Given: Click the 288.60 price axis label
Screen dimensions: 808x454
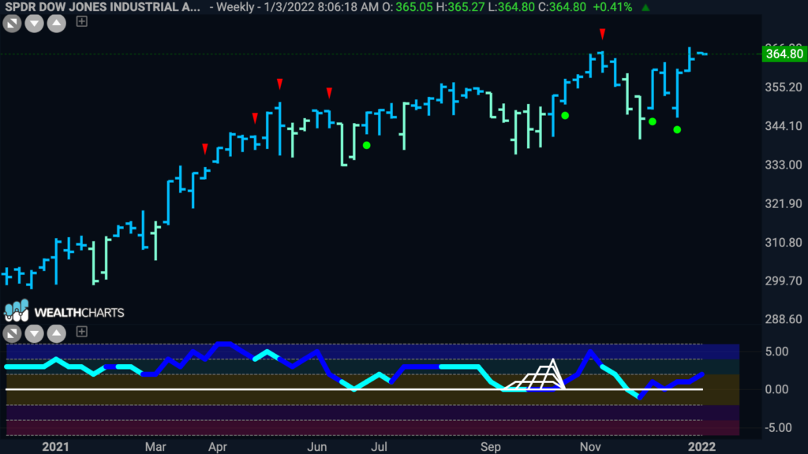Looking at the screenshot, I should coord(784,320).
